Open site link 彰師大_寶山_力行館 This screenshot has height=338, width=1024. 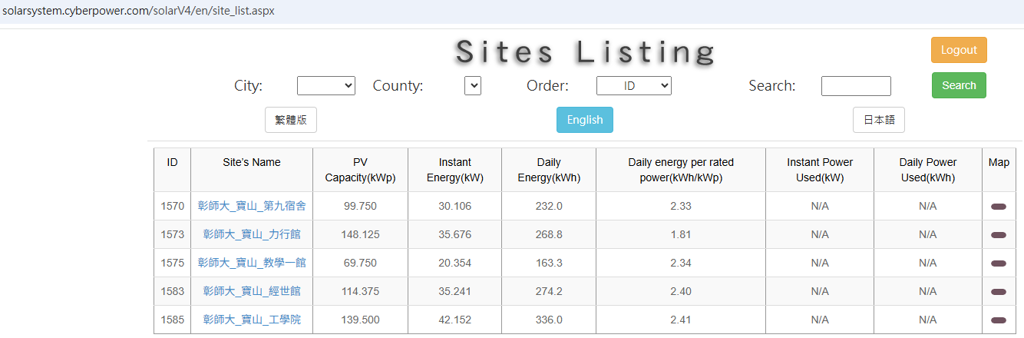(x=252, y=234)
